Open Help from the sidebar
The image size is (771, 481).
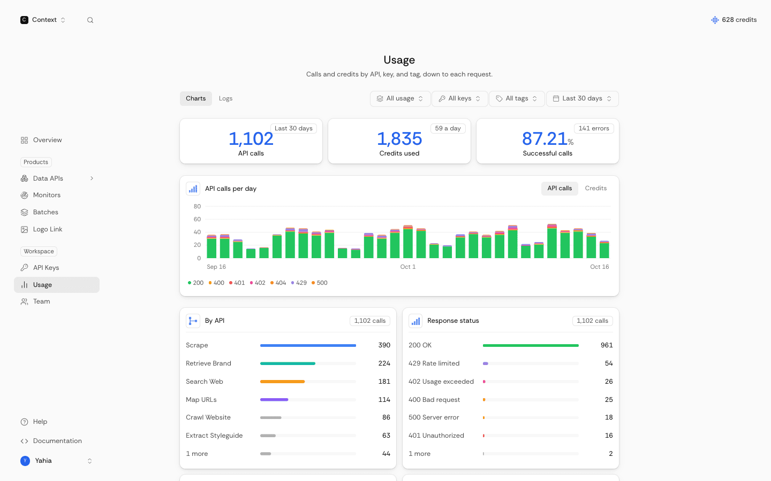57,422
